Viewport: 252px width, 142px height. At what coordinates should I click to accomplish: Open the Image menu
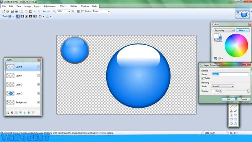[x=28, y=6]
